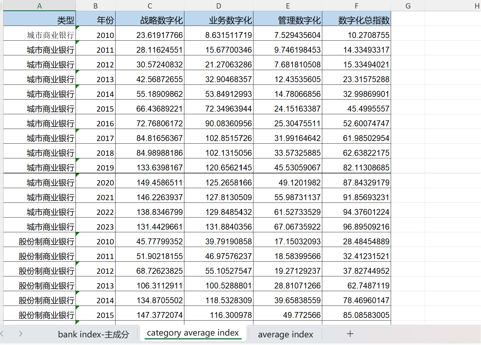The image size is (481, 345).
Task: Go to next sheet tab arrow
Action: [20, 334]
